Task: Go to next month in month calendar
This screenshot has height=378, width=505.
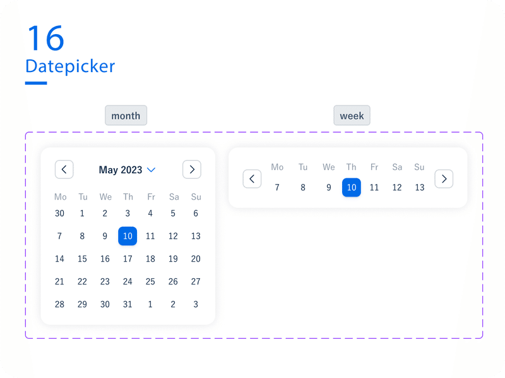Action: (192, 169)
